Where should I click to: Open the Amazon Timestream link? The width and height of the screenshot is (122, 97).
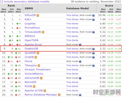(x=38, y=70)
